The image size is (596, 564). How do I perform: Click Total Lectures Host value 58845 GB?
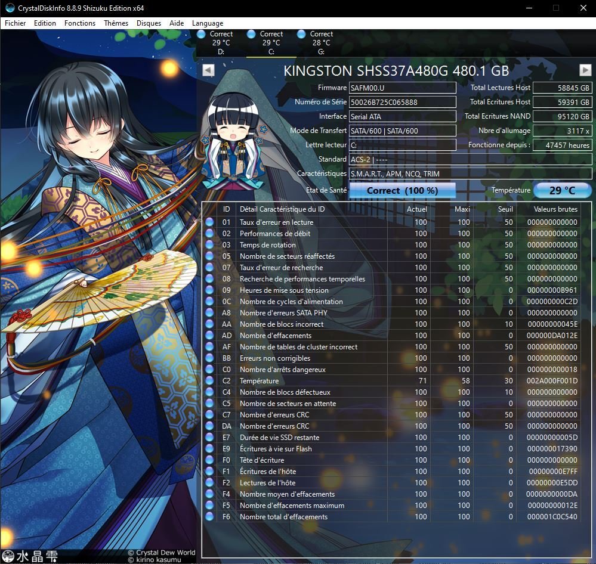[563, 88]
